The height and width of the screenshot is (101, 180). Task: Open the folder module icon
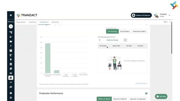tap(11, 42)
